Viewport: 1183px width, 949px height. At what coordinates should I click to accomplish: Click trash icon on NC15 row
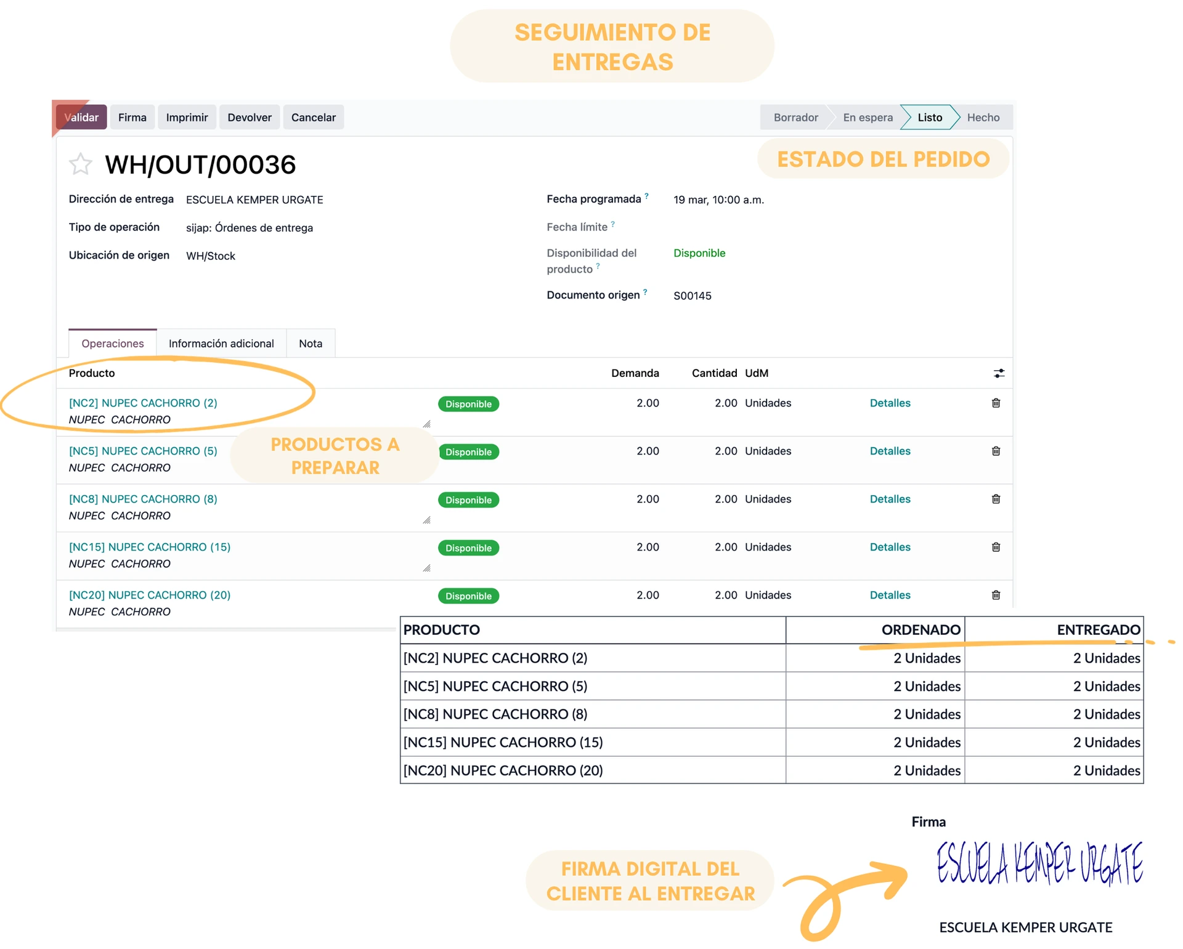tap(996, 547)
